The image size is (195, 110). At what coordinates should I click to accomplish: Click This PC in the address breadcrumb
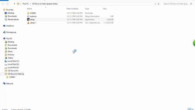pos(26,4)
